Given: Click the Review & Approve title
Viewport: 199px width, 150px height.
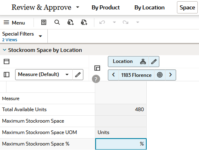Looking at the screenshot, I should tap(41, 7).
